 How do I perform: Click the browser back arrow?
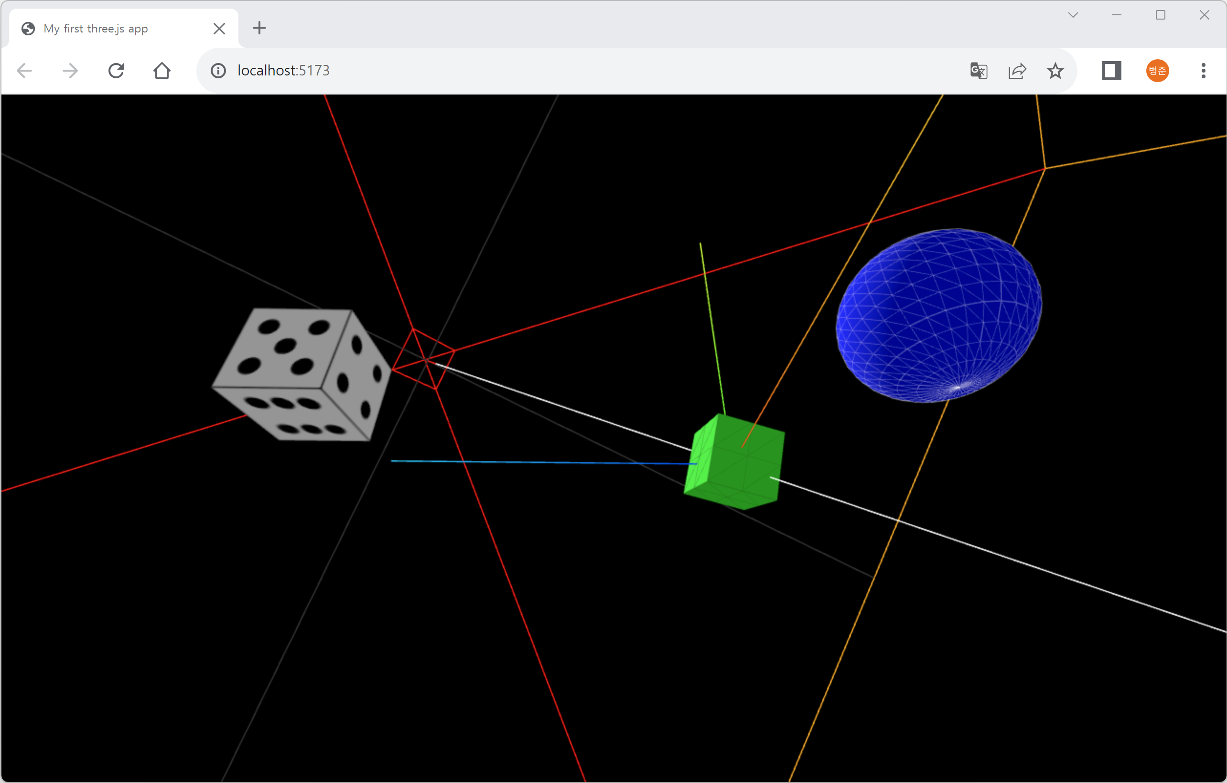(x=24, y=71)
